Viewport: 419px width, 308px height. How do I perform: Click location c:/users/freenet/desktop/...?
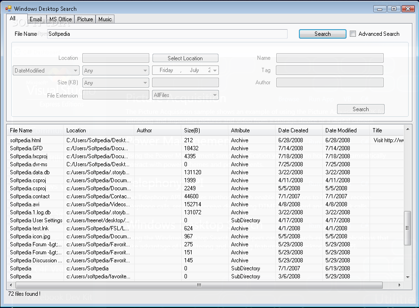point(98,220)
